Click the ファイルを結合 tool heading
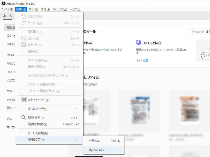 click(x=152, y=43)
